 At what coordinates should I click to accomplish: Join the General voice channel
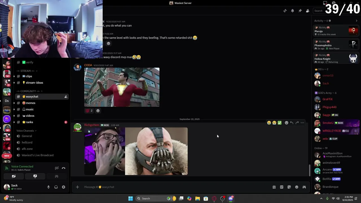click(x=41, y=136)
